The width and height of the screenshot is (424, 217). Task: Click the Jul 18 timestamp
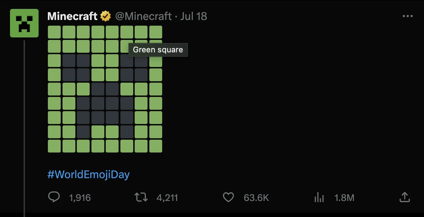click(x=194, y=16)
